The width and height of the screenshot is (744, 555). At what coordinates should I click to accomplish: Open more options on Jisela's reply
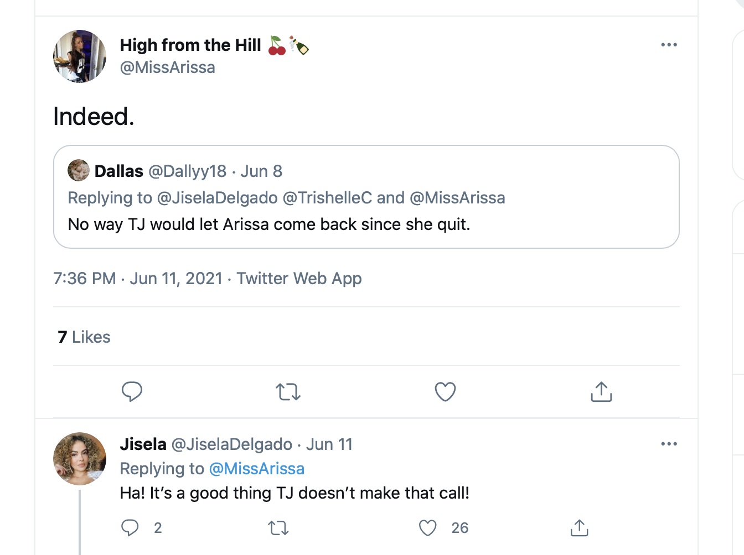pyautogui.click(x=669, y=444)
